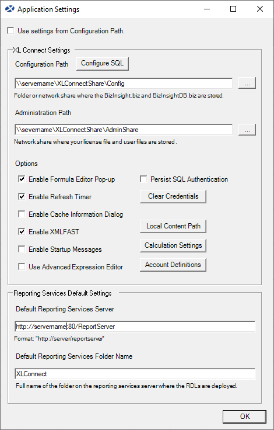This screenshot has height=430, width=274.
Task: Maximize the Application Settings window
Action: (233, 9)
